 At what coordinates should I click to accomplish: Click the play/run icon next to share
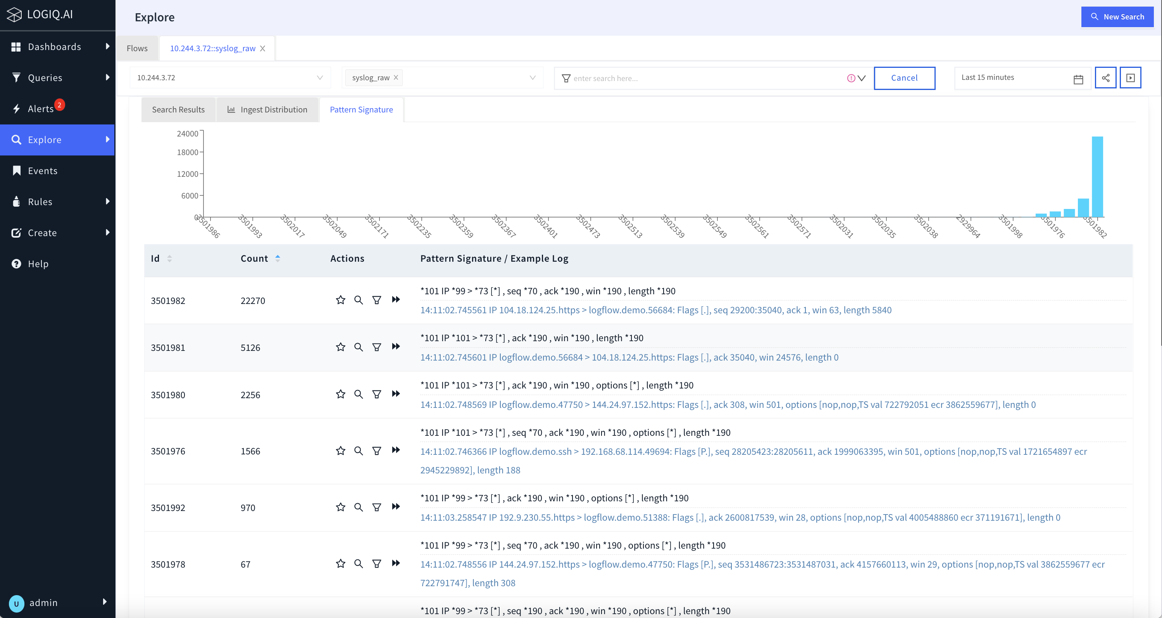point(1130,78)
